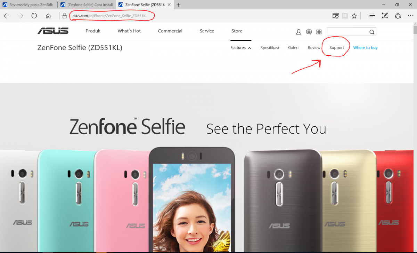Switch to Reviews-My posts ZenTalk tab
Screen dimensions: 417x253
(29, 5)
